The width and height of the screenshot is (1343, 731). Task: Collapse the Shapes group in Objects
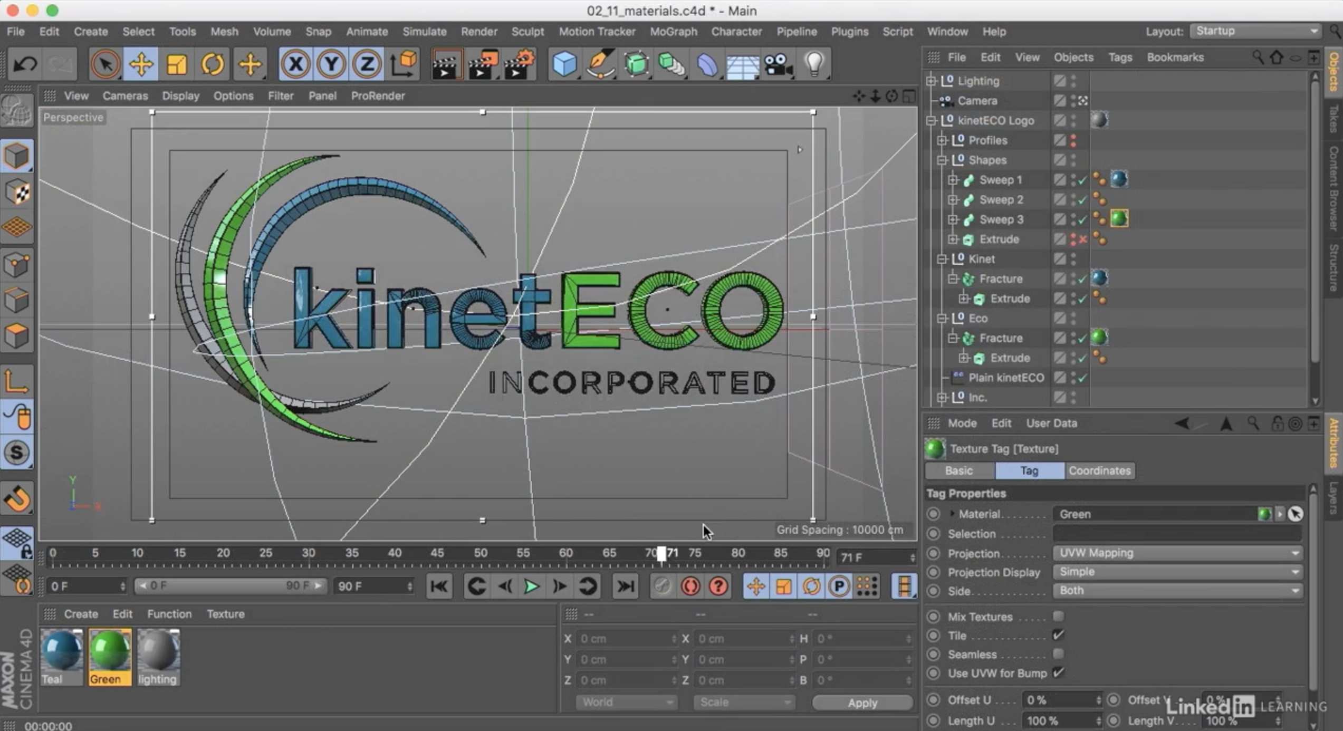click(x=942, y=160)
